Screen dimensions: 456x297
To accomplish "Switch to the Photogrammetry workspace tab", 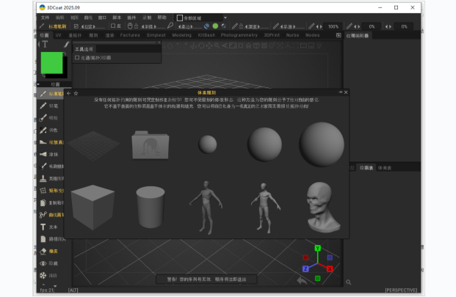I will coord(239,34).
